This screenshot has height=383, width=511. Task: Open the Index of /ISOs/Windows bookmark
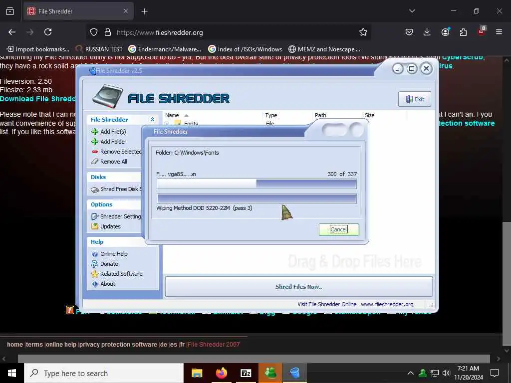[x=245, y=49]
